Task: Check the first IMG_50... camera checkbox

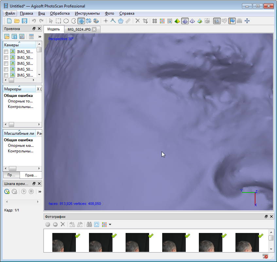Action: tap(6, 52)
